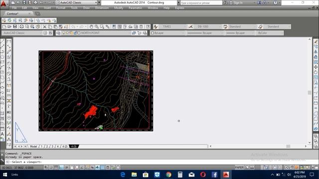Open the Properties palette icon
319x179 pixels.
pyautogui.click(x=114, y=26)
